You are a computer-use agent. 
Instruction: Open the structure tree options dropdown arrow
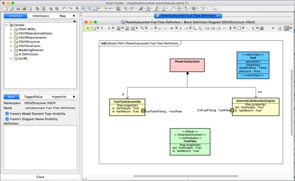[75, 21]
